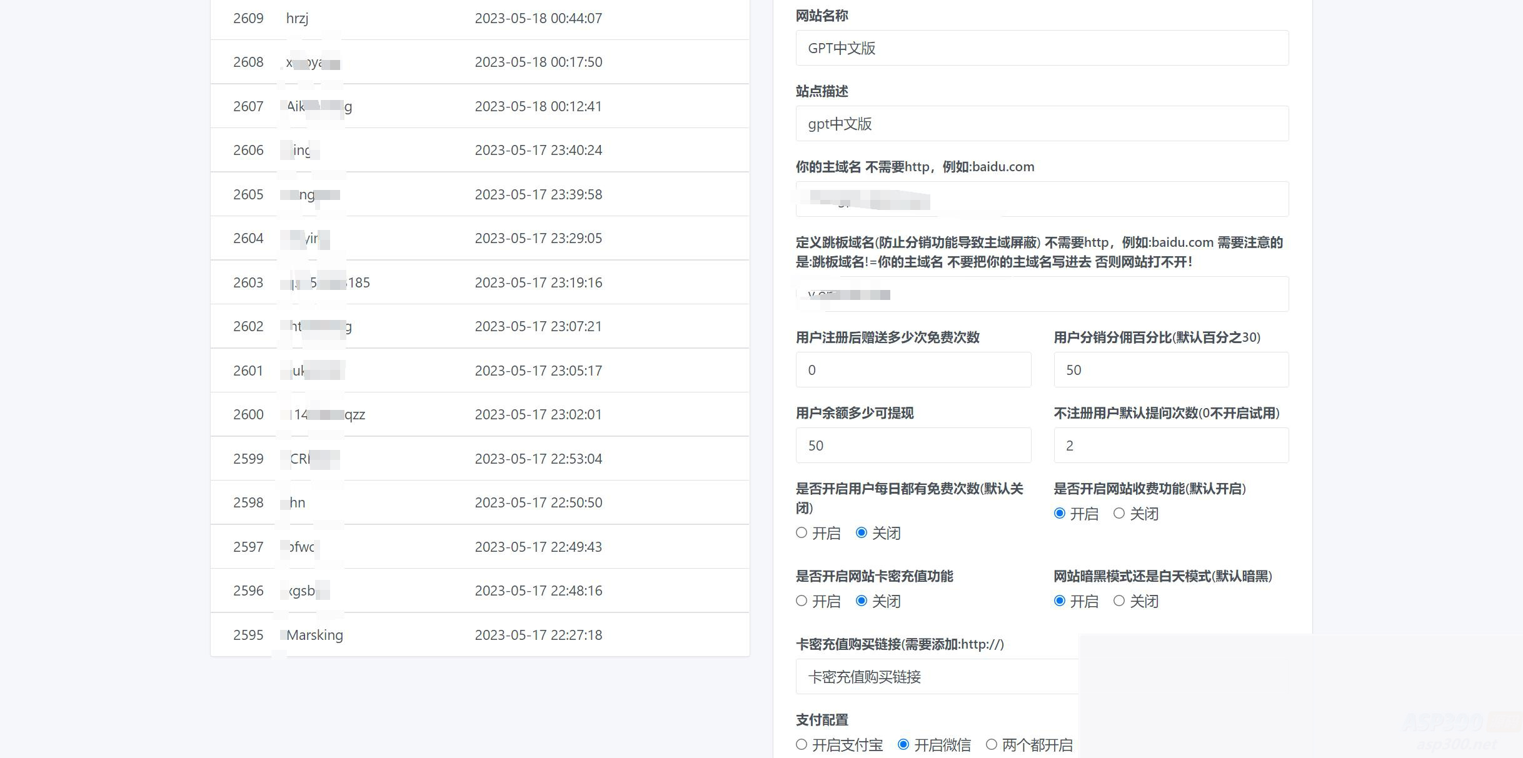Image resolution: width=1523 pixels, height=758 pixels.
Task: Click distribution commission percentage field showing 50
Action: [x=1170, y=369]
